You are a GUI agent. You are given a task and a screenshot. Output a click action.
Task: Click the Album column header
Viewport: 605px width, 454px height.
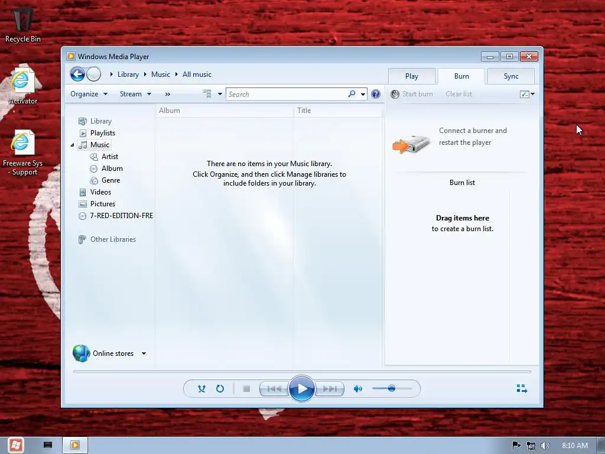pyautogui.click(x=225, y=111)
